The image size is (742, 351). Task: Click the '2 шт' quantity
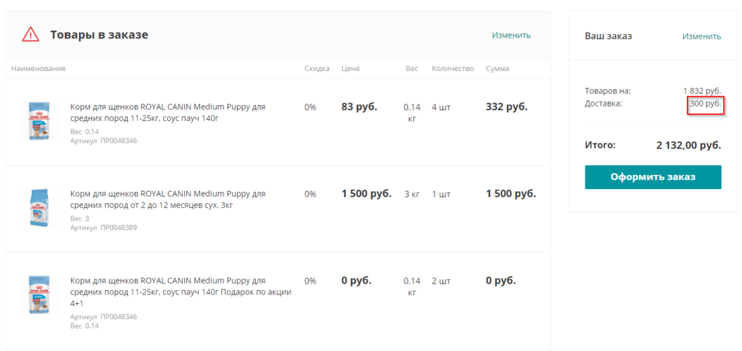pos(441,281)
